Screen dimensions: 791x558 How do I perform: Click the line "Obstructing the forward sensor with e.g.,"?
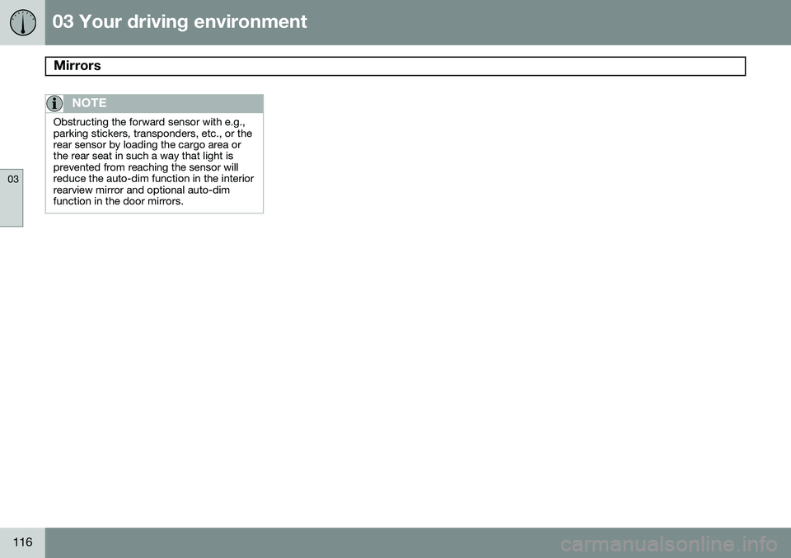click(x=149, y=122)
